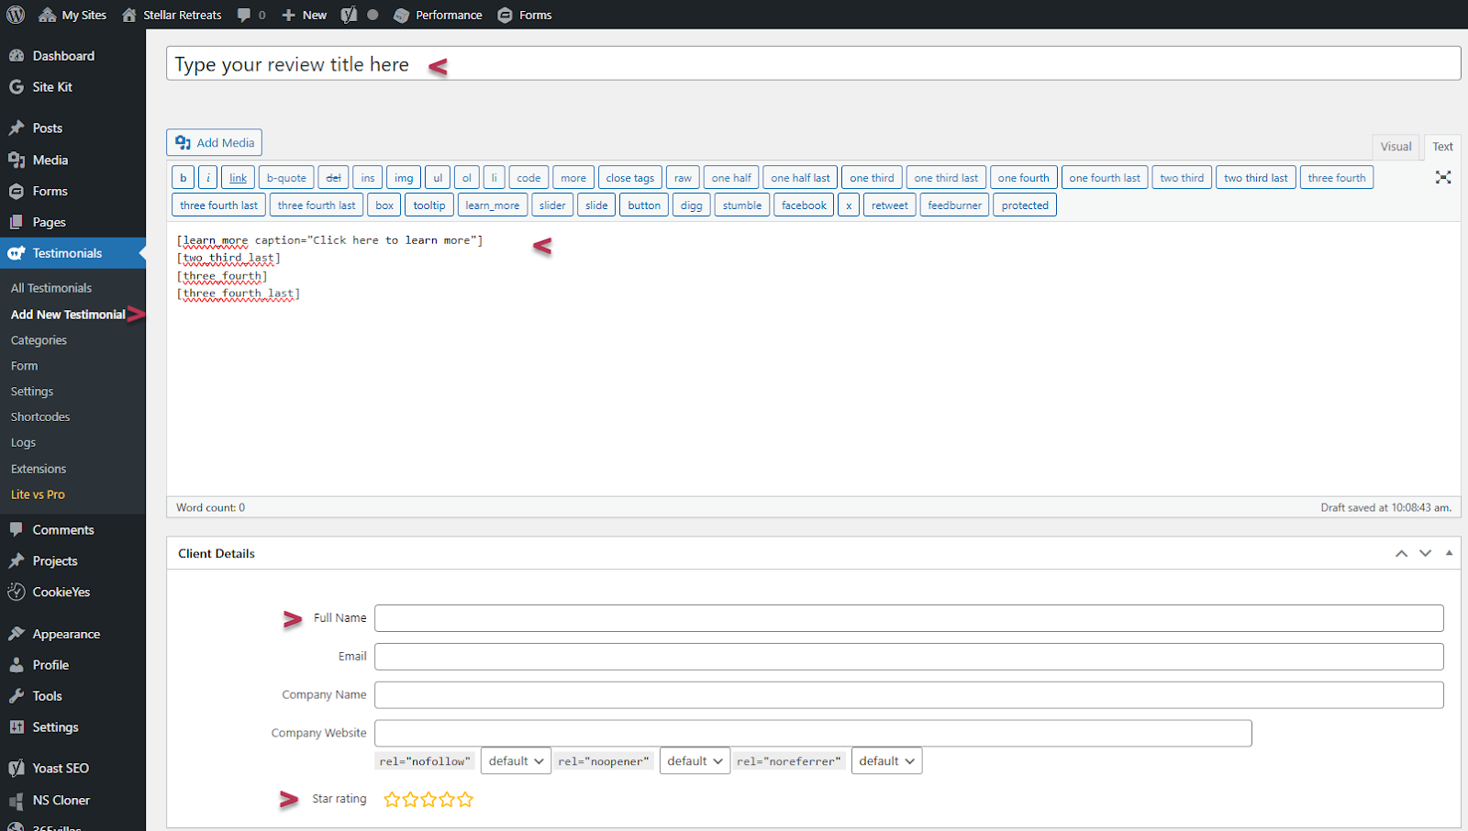Open Lite vs Pro link

click(38, 494)
